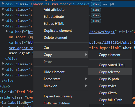Viewport: 135px width, 107px height.
Task: Choose Copy JS path option
Action: (110, 79)
